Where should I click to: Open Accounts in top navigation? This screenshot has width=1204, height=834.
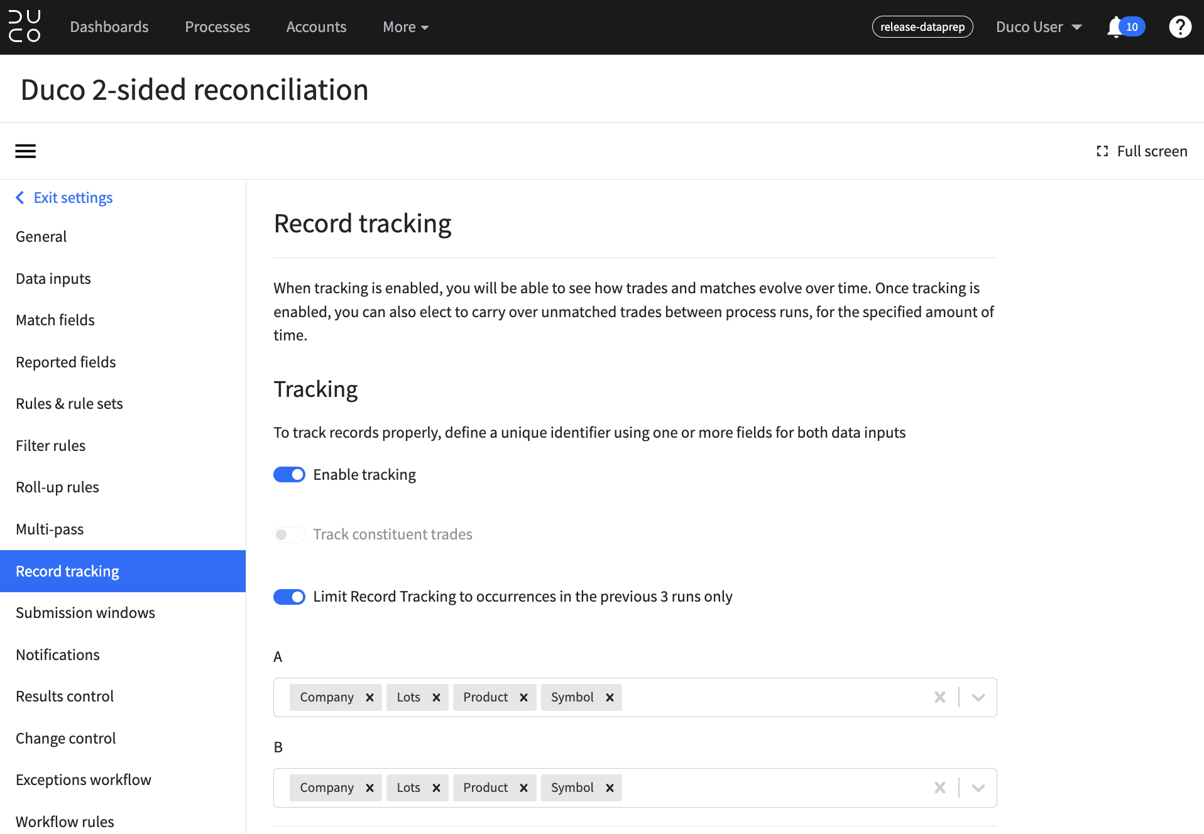click(316, 27)
